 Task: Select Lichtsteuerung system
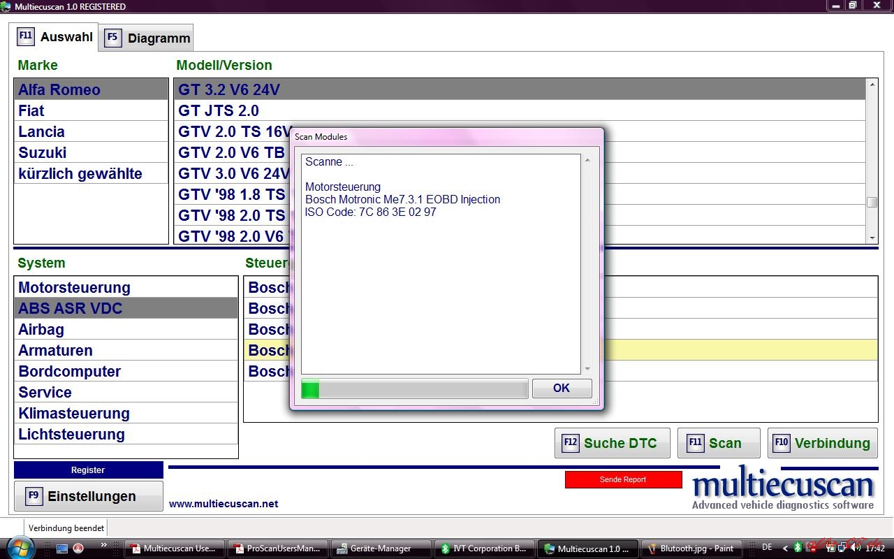point(126,434)
